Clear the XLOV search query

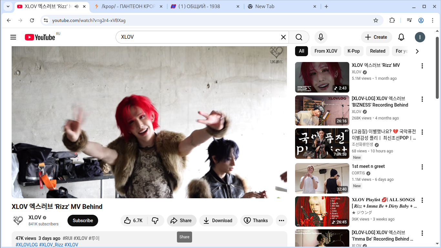point(283,37)
